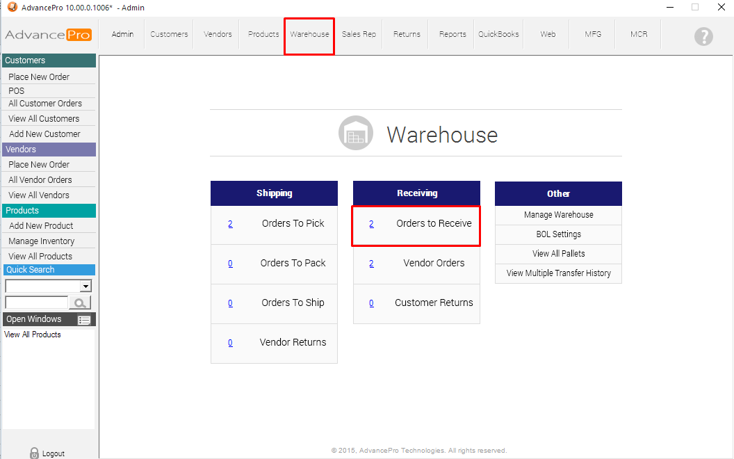
Task: Click the Warehouse building icon in heading
Action: (x=356, y=134)
